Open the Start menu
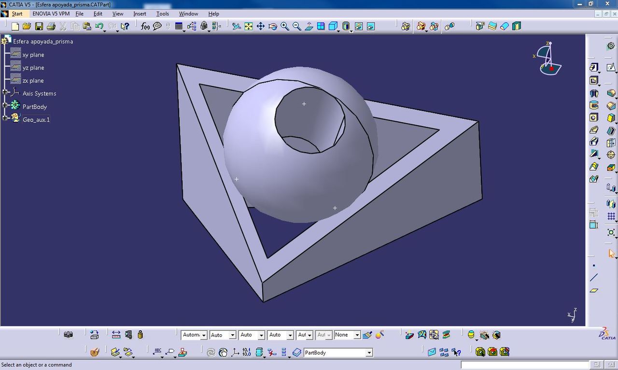Image resolution: width=618 pixels, height=370 pixels. click(x=17, y=14)
